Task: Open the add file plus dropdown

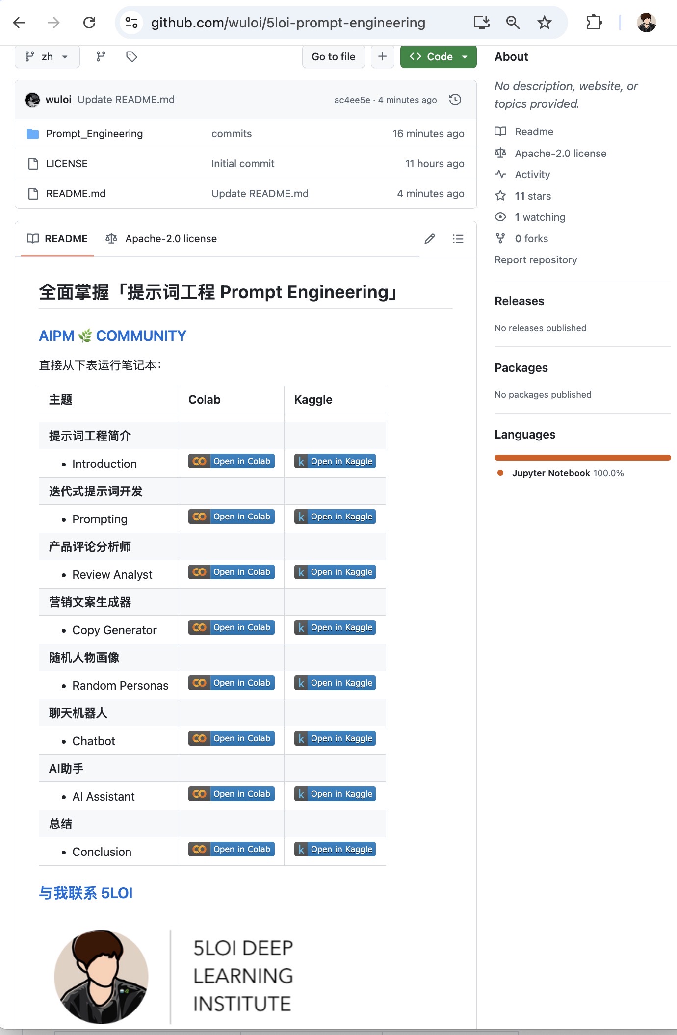Action: [383, 57]
